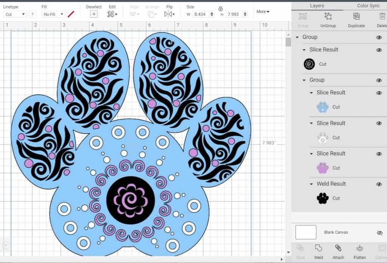Screen dimensions: 387x263
Task: Click the Group icon in Layers panel
Action: click(303, 16)
